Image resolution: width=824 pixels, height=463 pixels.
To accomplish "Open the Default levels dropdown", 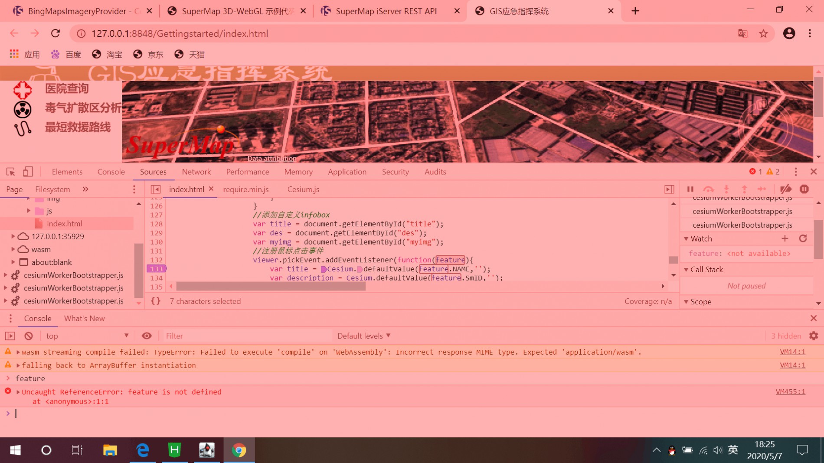I will tap(364, 336).
